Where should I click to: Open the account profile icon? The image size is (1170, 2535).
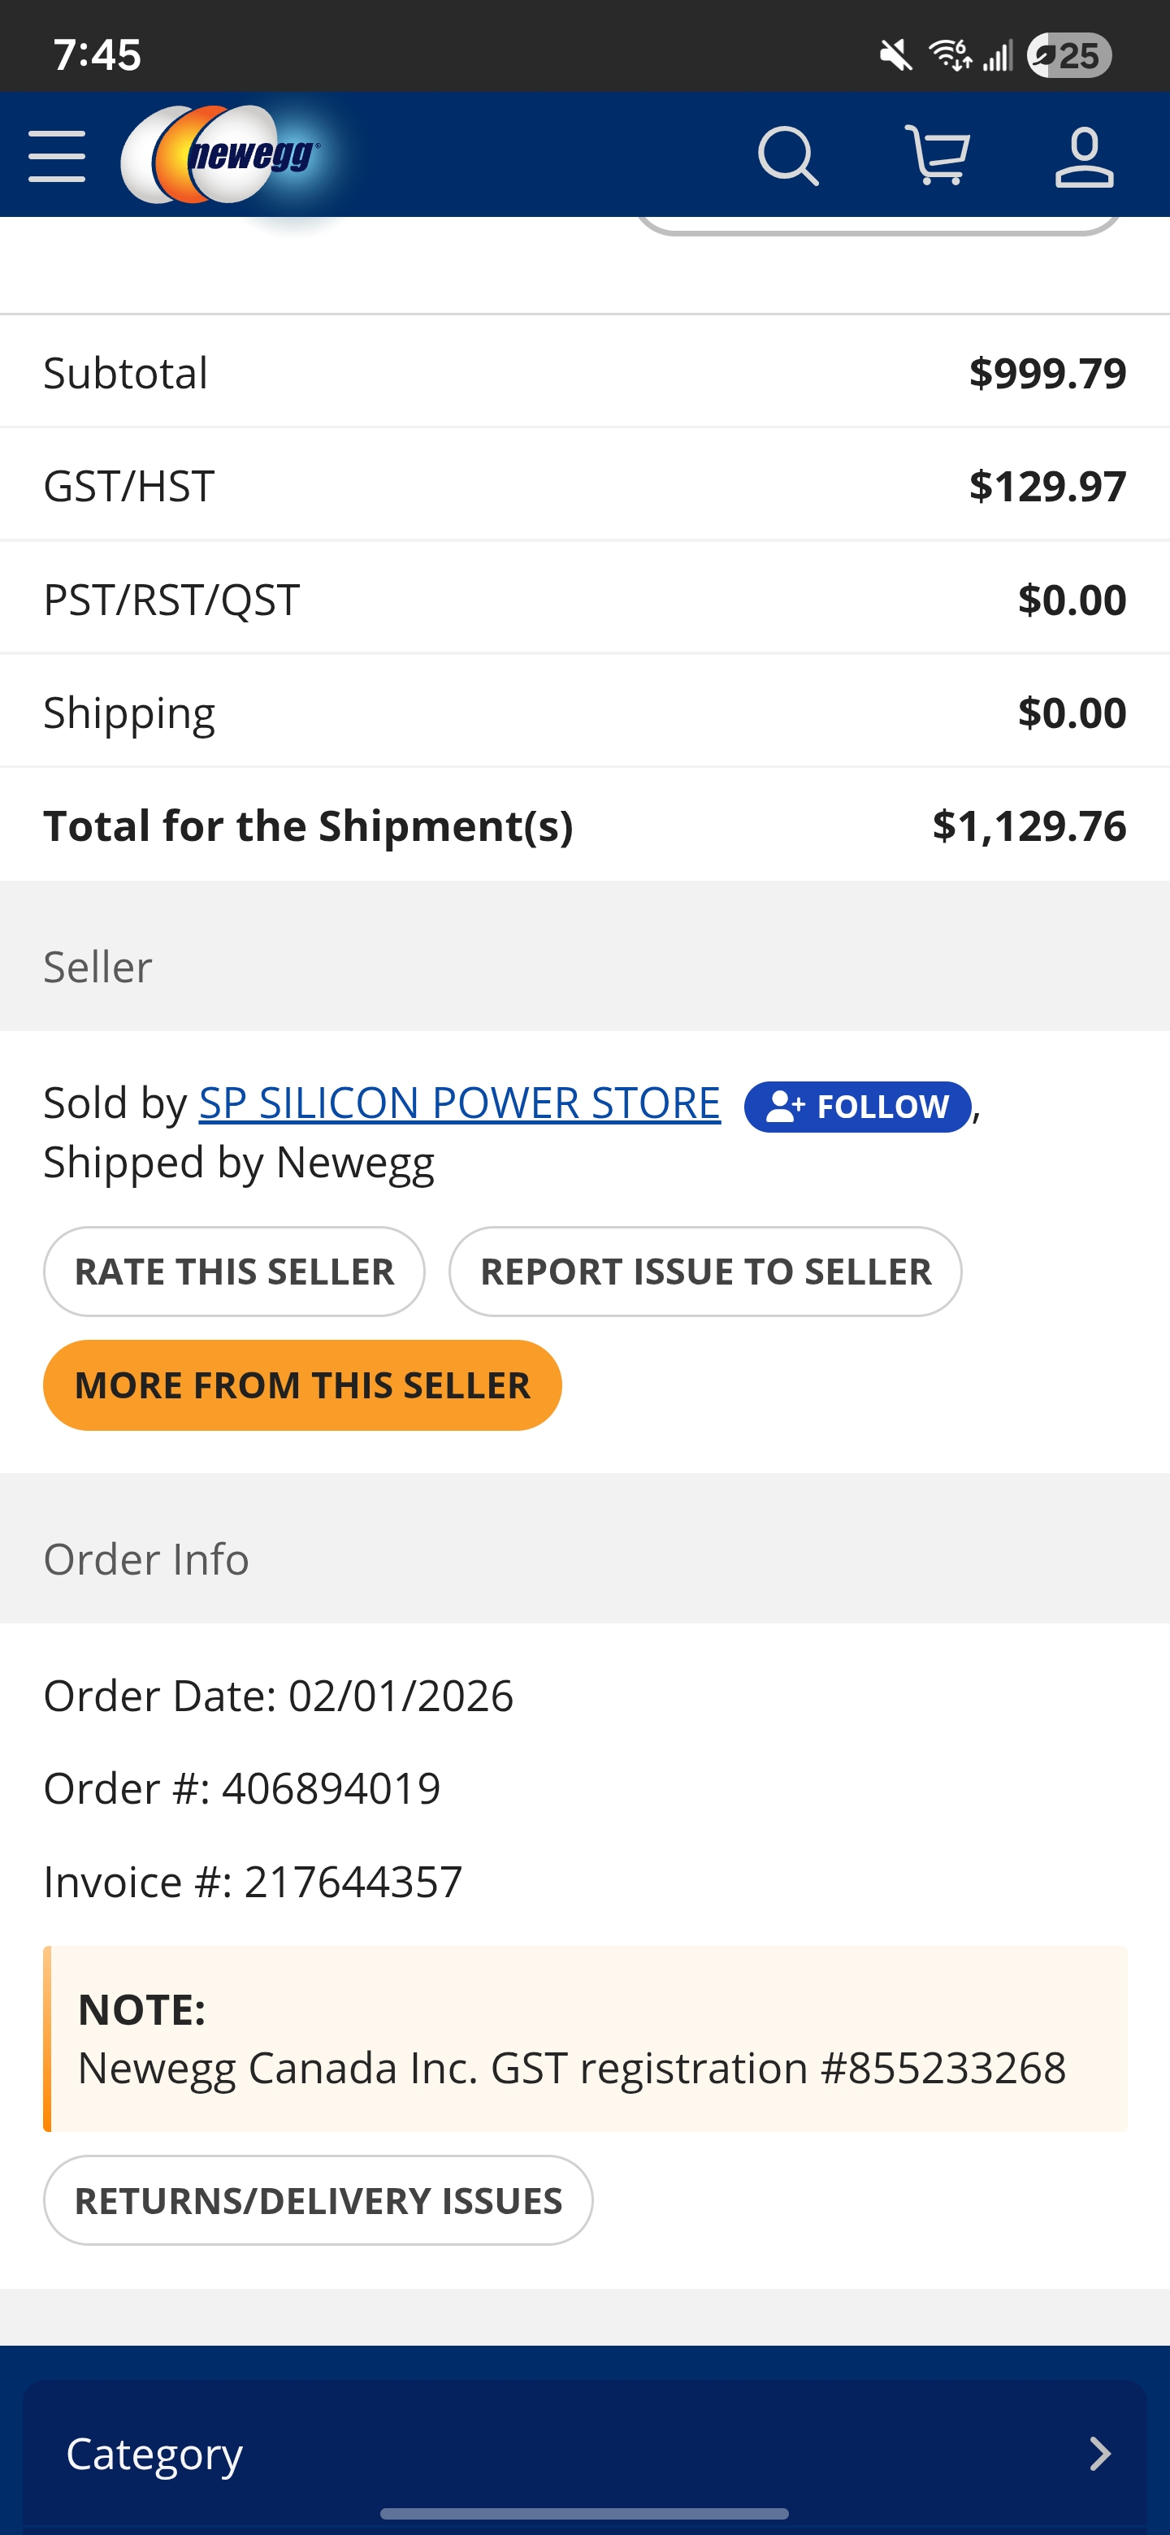[1083, 155]
